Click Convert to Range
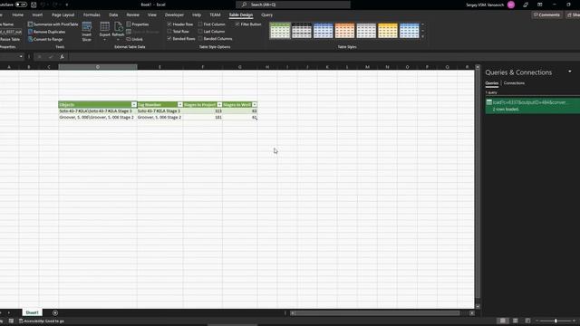 click(x=45, y=39)
